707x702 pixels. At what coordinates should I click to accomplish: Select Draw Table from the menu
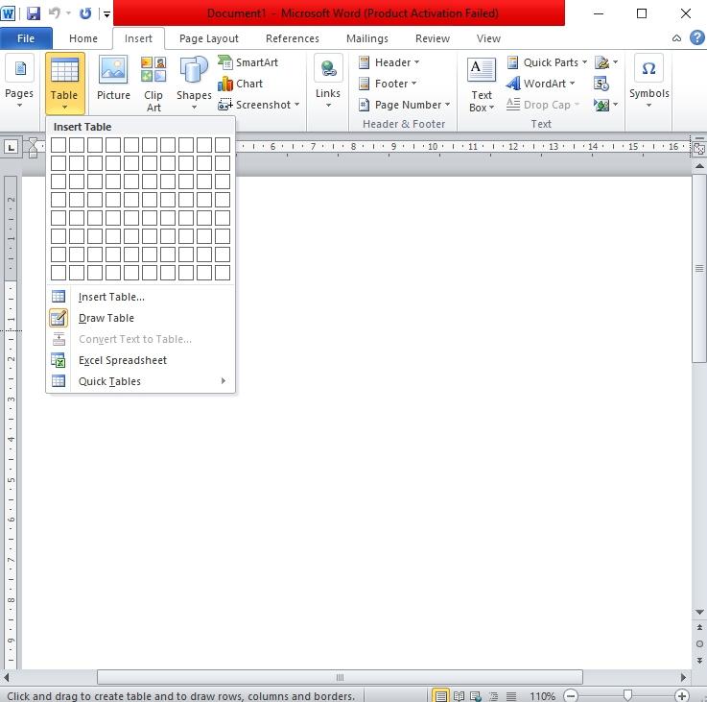[140, 318]
